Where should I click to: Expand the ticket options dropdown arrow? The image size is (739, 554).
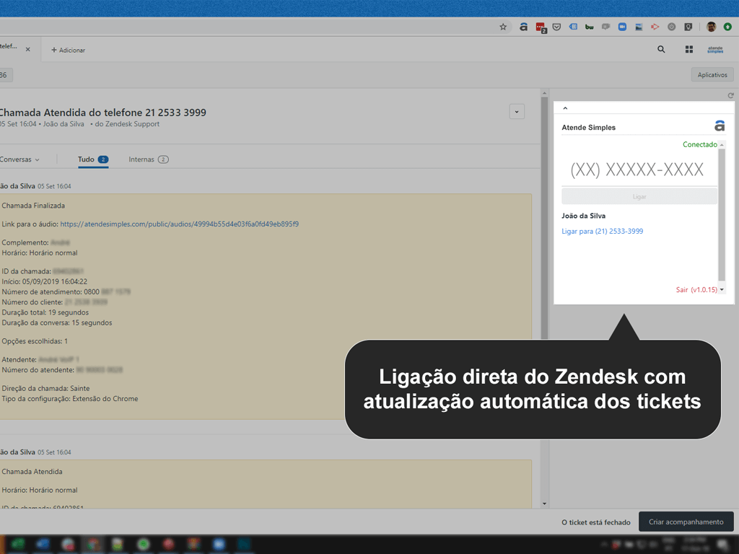pyautogui.click(x=516, y=112)
